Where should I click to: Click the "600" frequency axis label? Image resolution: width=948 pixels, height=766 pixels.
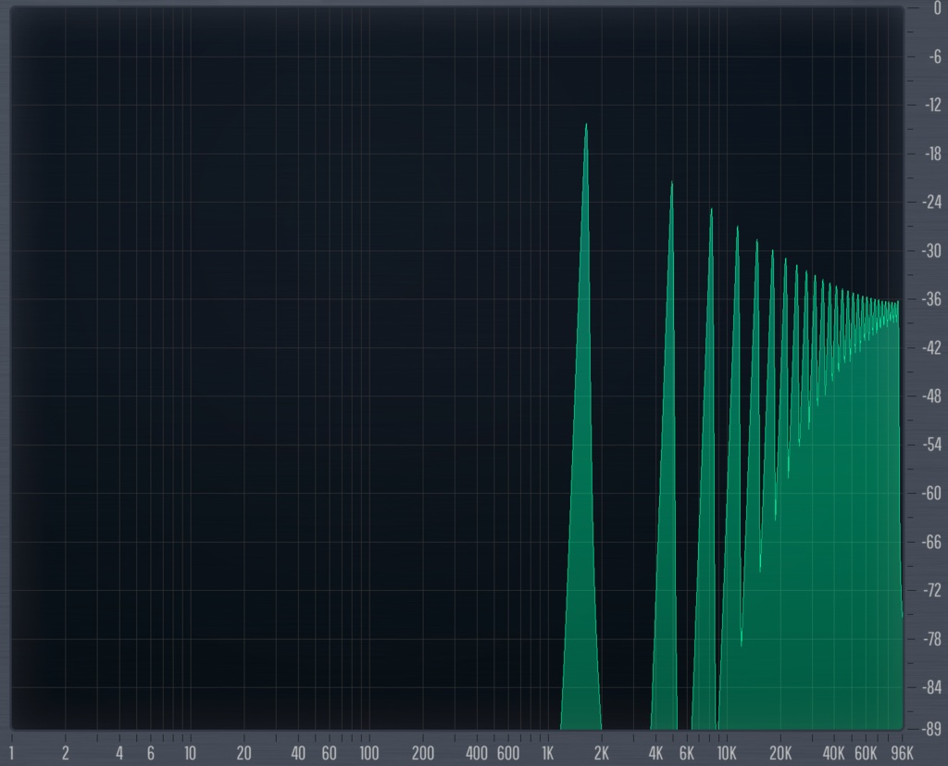tap(508, 753)
